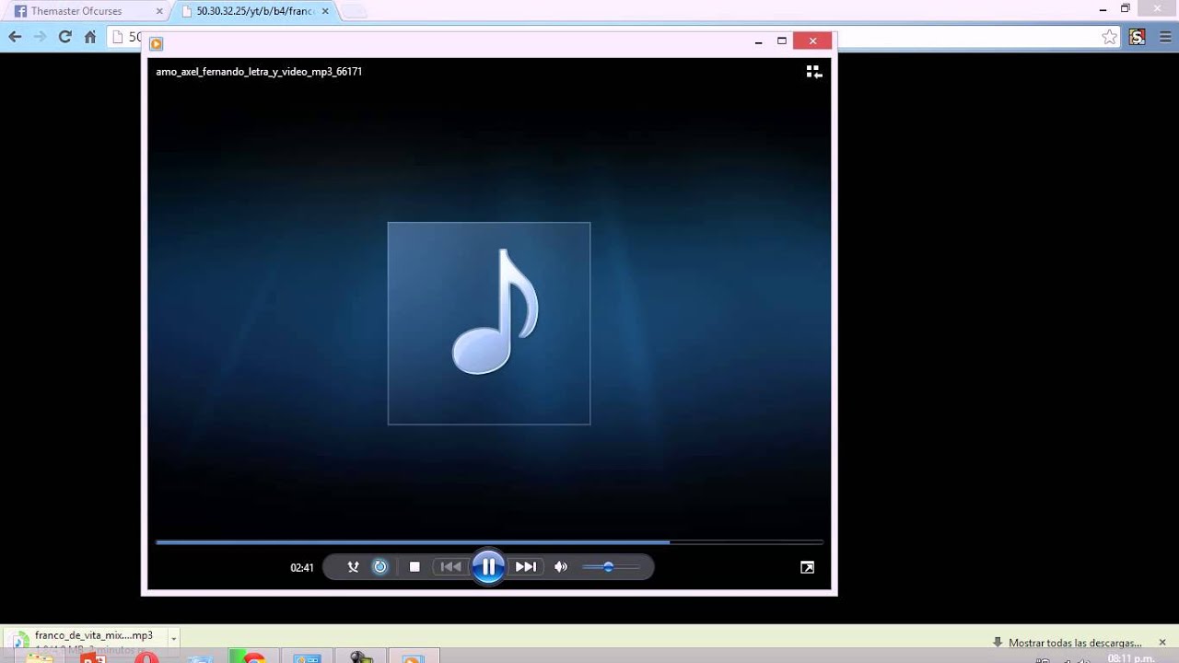Close the Themaster Ofcurses tab
Screen dimensions: 1179x663
click(159, 11)
